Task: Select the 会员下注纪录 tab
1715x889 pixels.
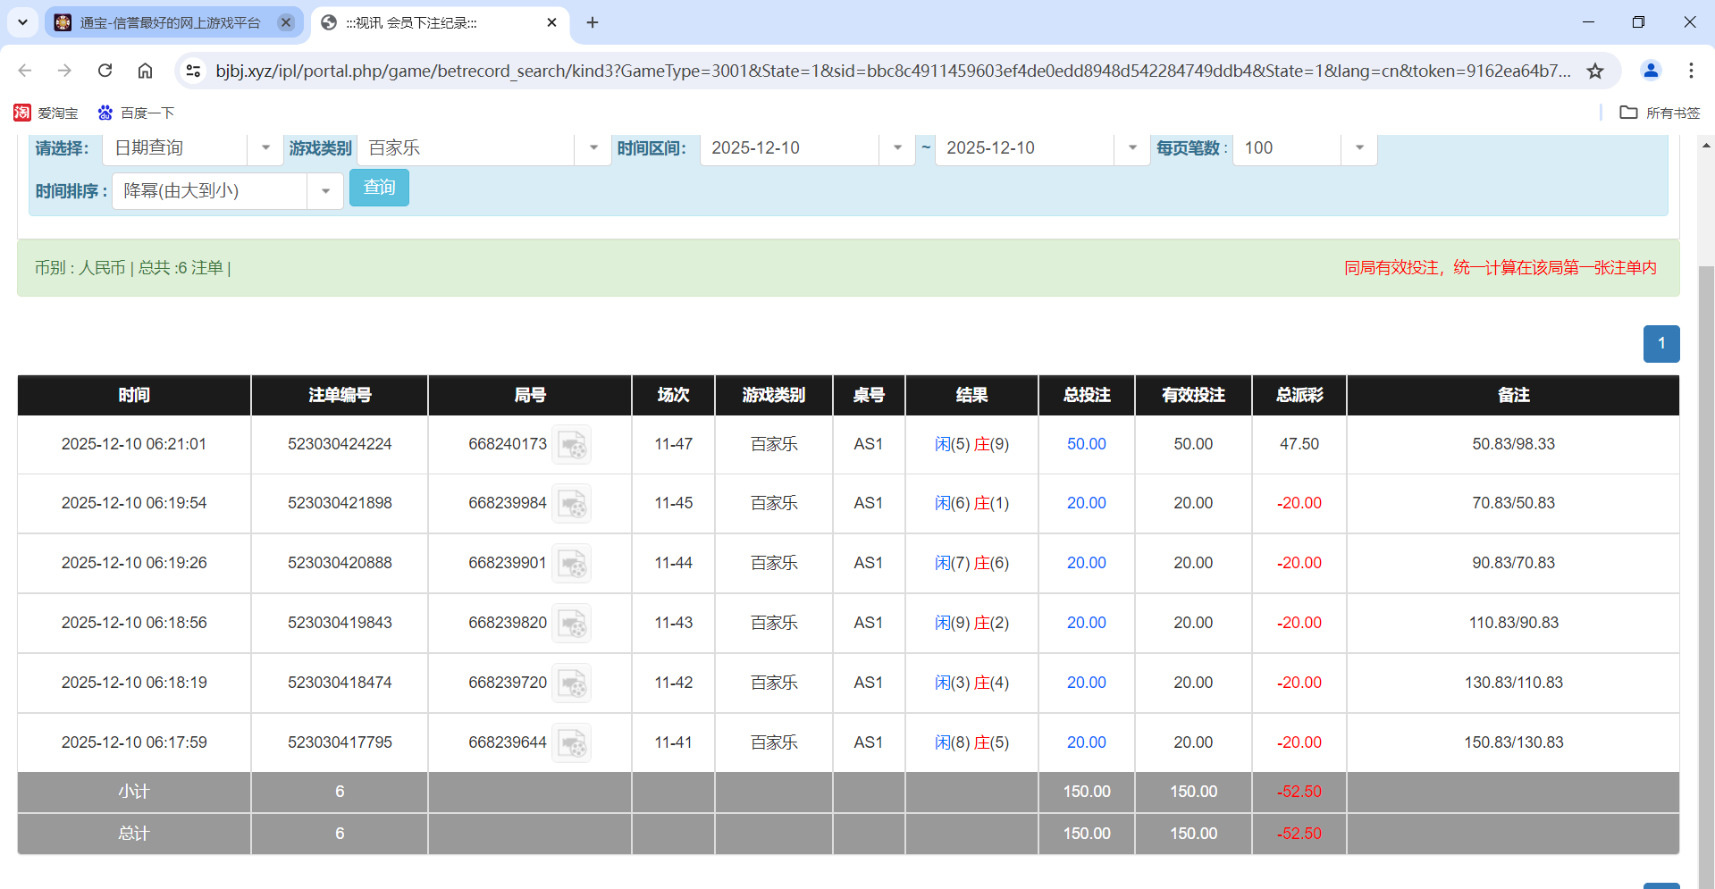Action: [429, 22]
